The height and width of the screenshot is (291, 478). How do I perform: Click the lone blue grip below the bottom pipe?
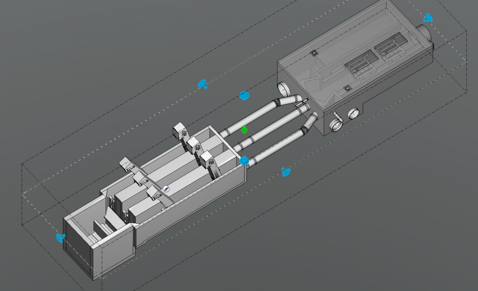click(286, 172)
